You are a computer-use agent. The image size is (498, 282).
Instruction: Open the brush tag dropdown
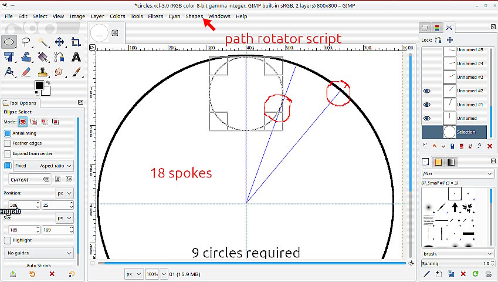[x=458, y=254]
